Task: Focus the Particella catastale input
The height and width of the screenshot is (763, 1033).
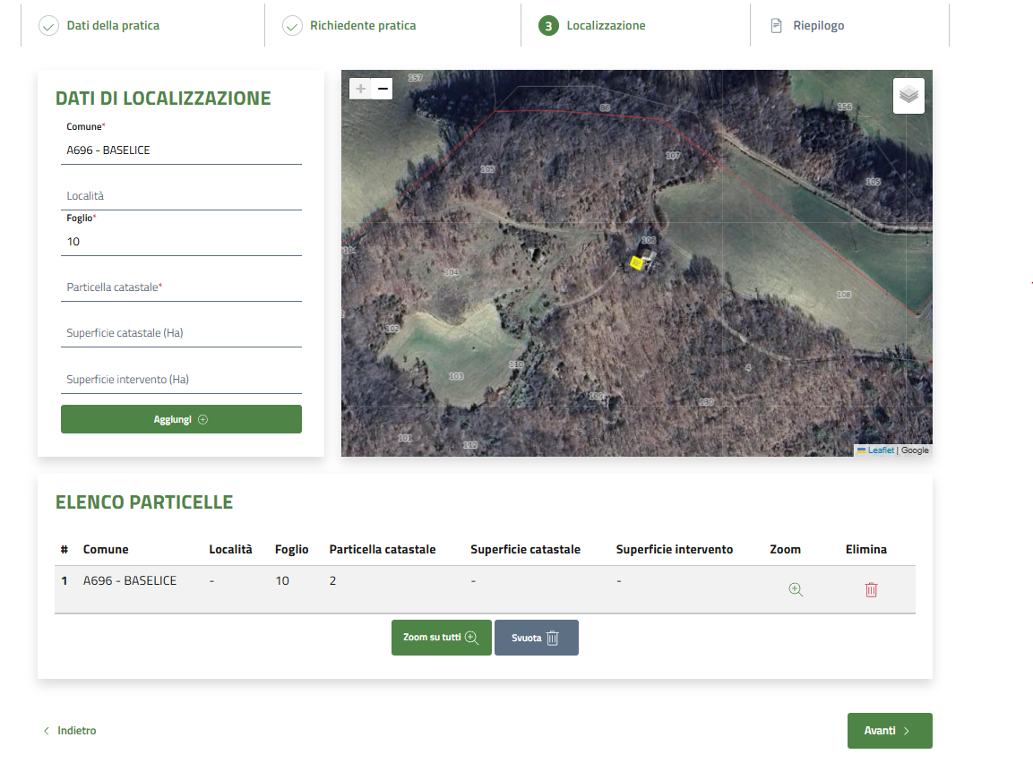Action: point(181,287)
